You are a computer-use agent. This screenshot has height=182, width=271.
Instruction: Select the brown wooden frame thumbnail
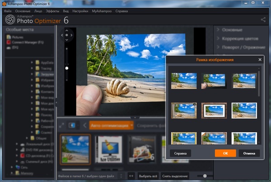pos(214,110)
